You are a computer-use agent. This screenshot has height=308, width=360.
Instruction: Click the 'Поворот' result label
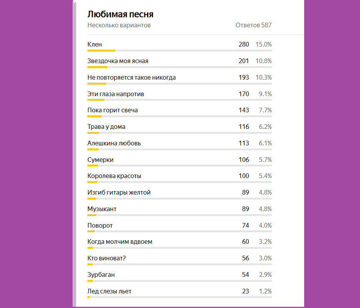[100, 226]
